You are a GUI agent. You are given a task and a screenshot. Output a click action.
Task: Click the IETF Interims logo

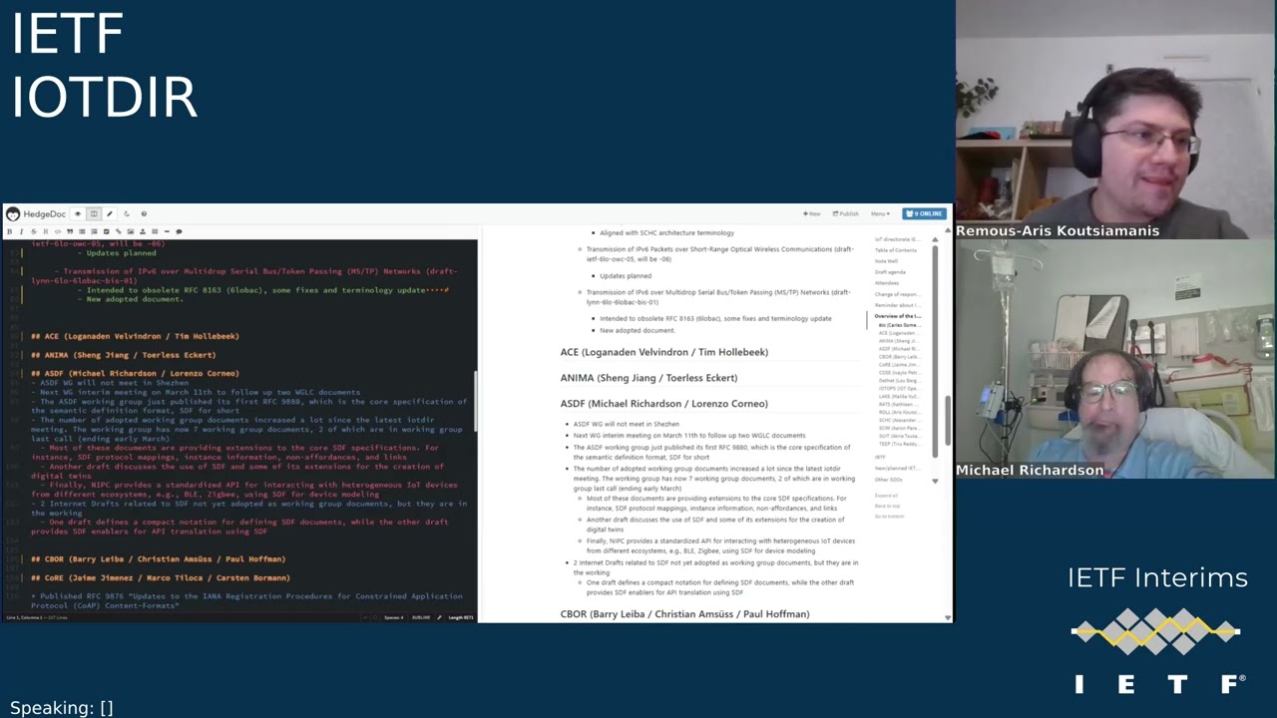[x=1157, y=630]
